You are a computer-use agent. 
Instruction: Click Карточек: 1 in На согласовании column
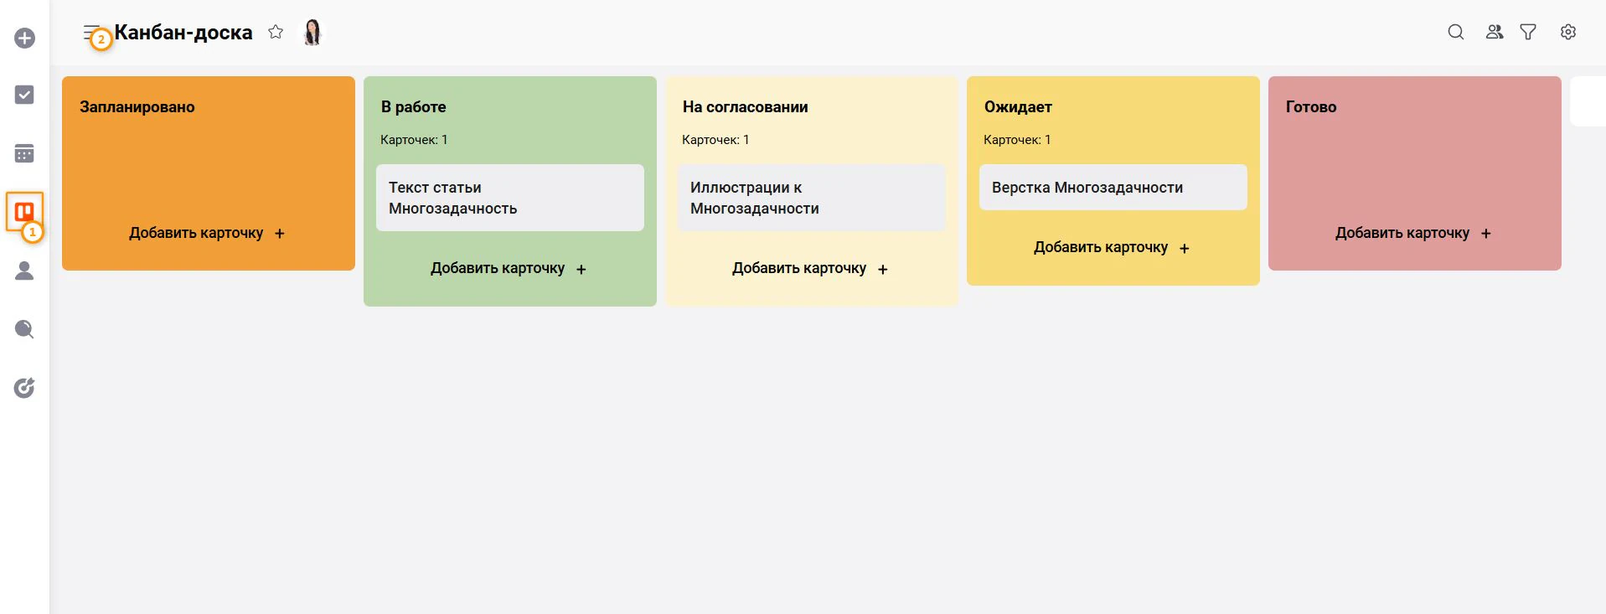715,140
